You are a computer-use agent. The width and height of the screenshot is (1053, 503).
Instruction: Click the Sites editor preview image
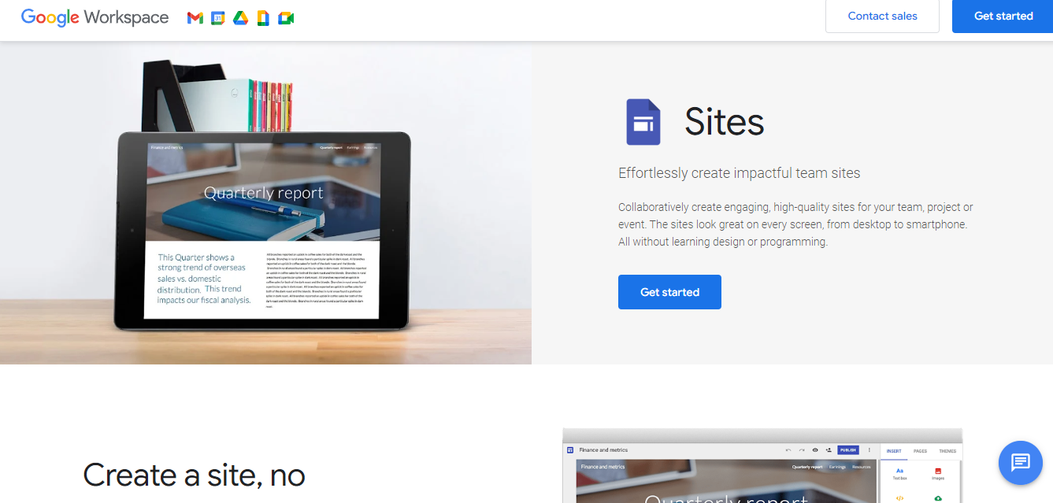tap(762, 465)
